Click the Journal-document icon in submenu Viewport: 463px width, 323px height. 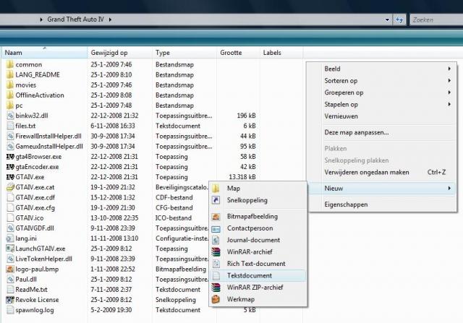coord(216,240)
